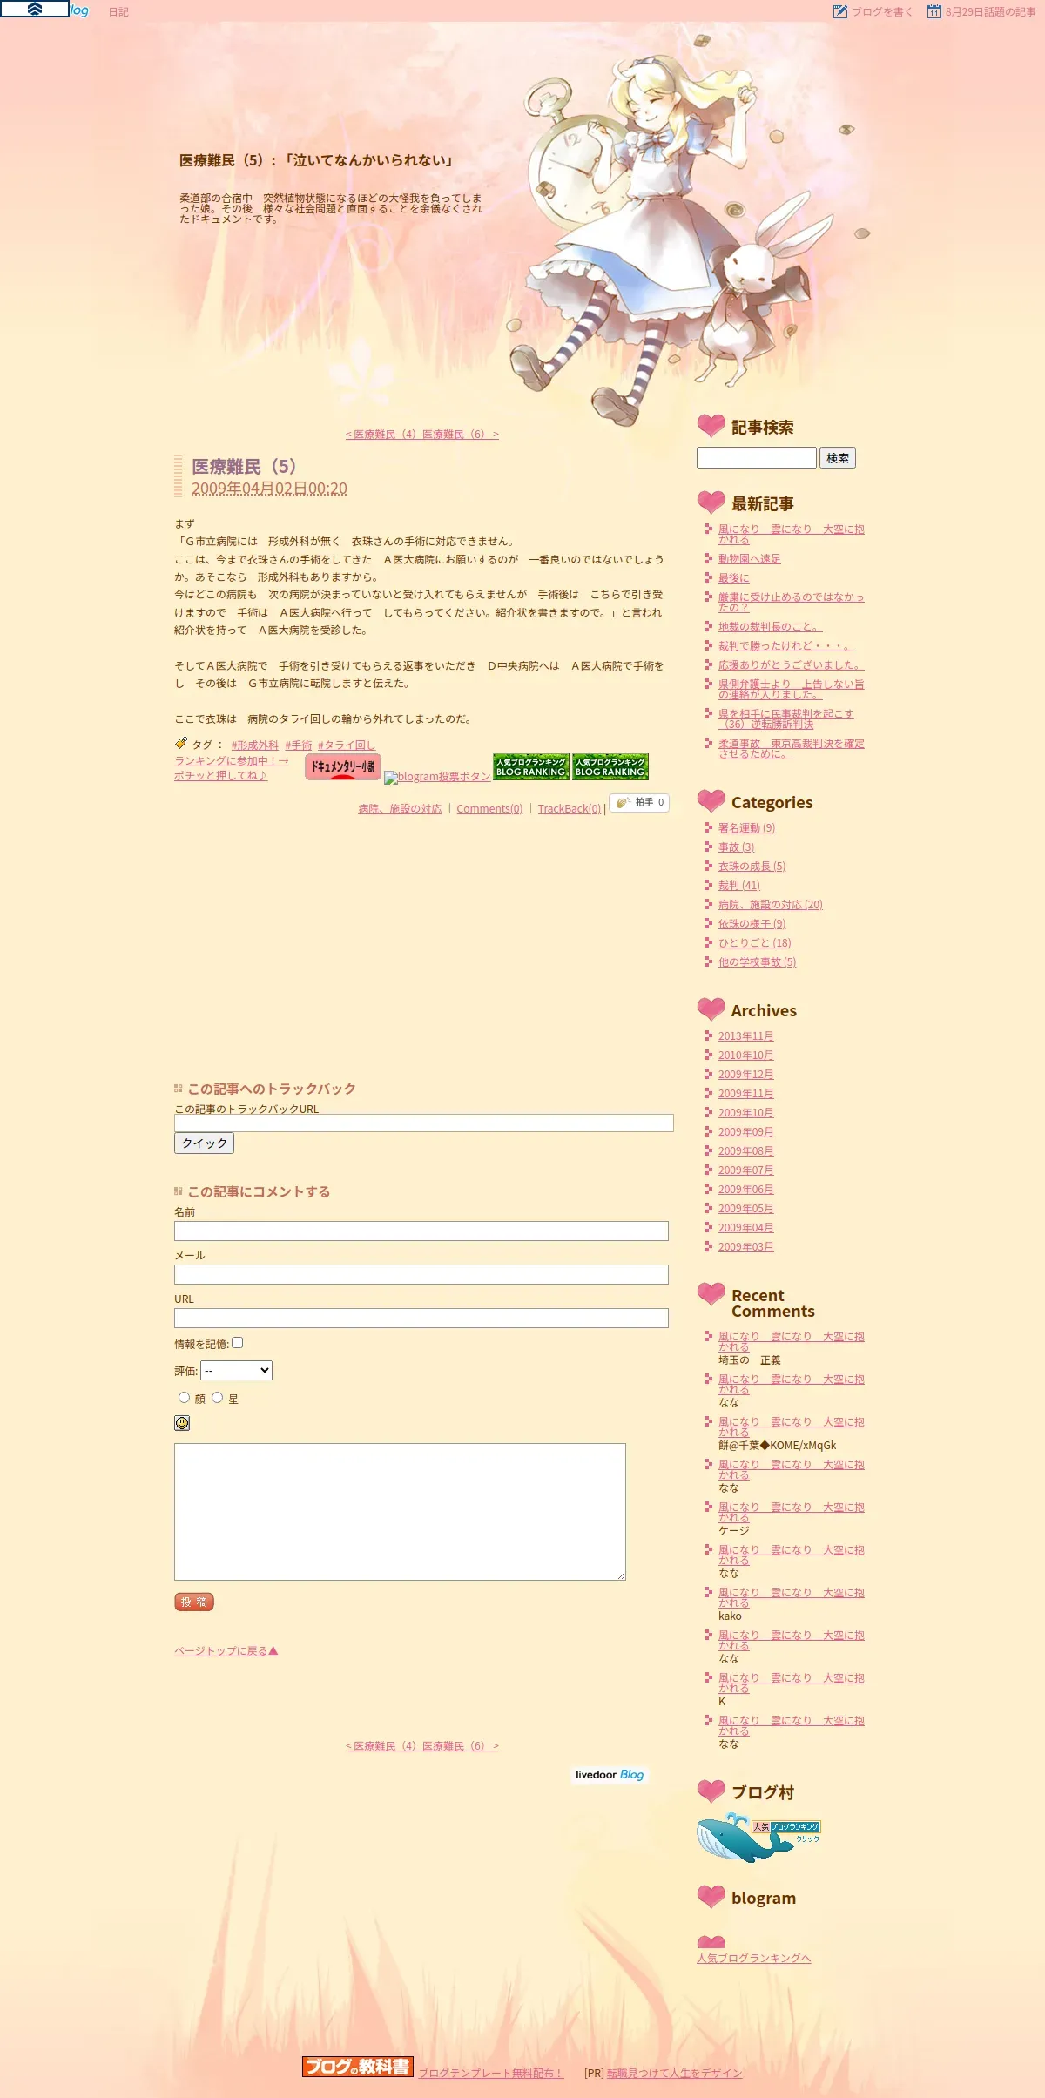Click the tag icon beside タグ
The image size is (1045, 2098).
click(181, 743)
